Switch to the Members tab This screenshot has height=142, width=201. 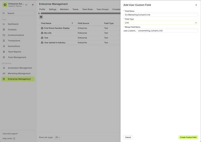click(x=64, y=9)
